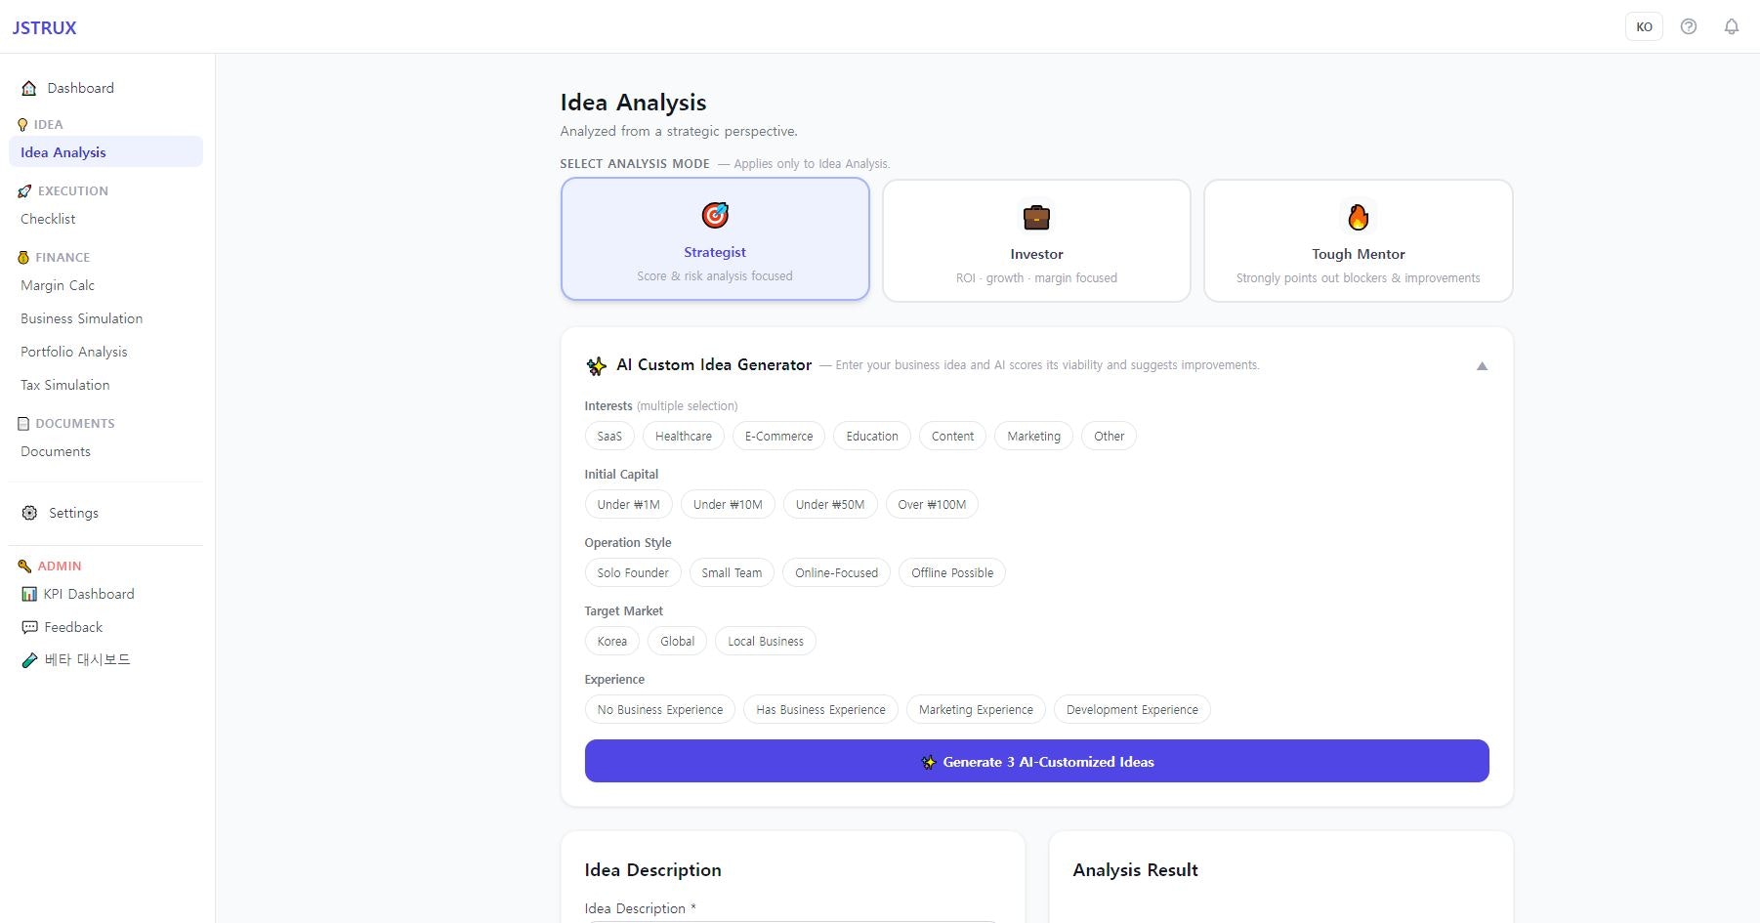
Task: Open the KPI Dashboard chart icon
Action: pyautogui.click(x=29, y=594)
